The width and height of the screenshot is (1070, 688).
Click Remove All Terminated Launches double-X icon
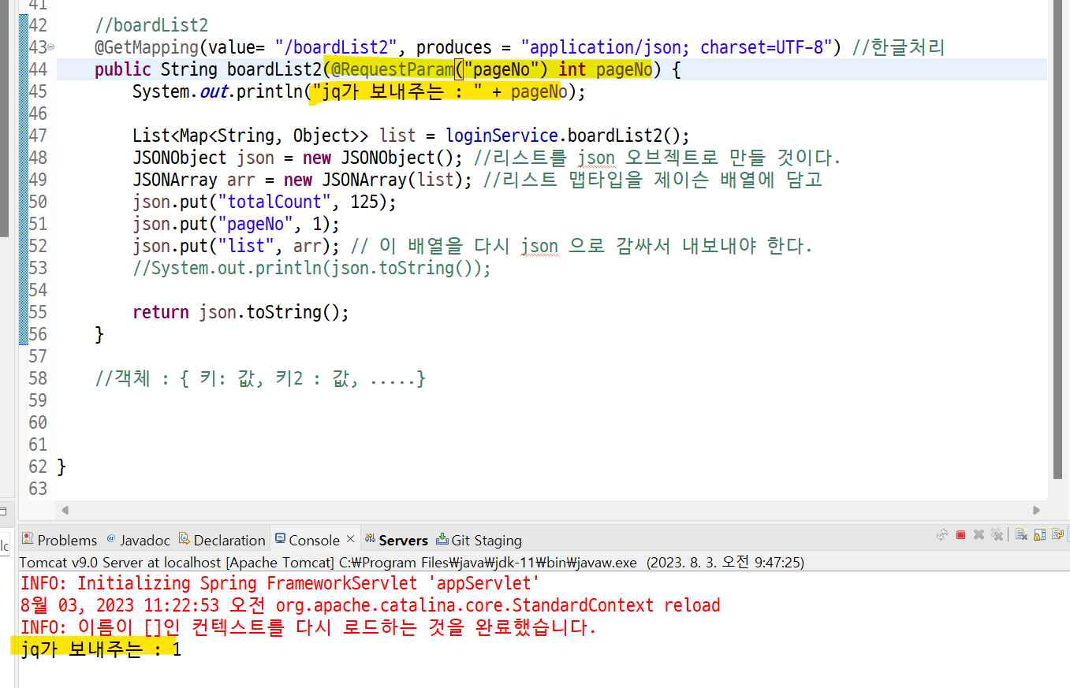click(997, 534)
